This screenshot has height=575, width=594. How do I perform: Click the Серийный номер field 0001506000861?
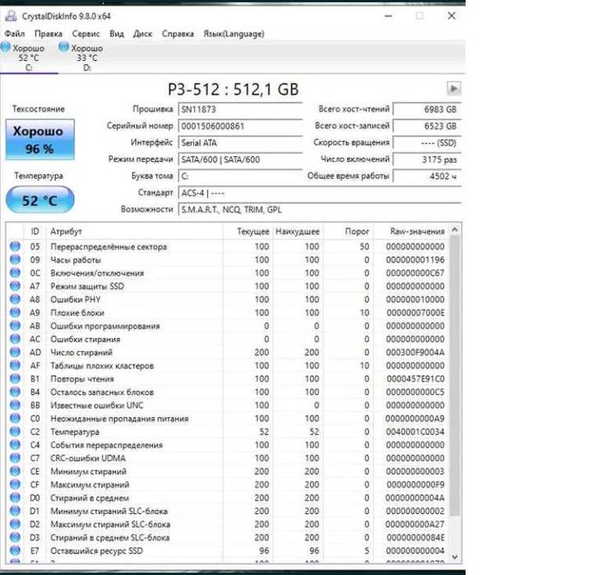point(240,126)
